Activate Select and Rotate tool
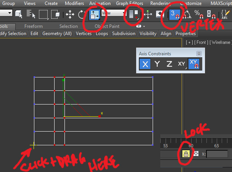Viewport: 232px width, 172px height. point(82,14)
